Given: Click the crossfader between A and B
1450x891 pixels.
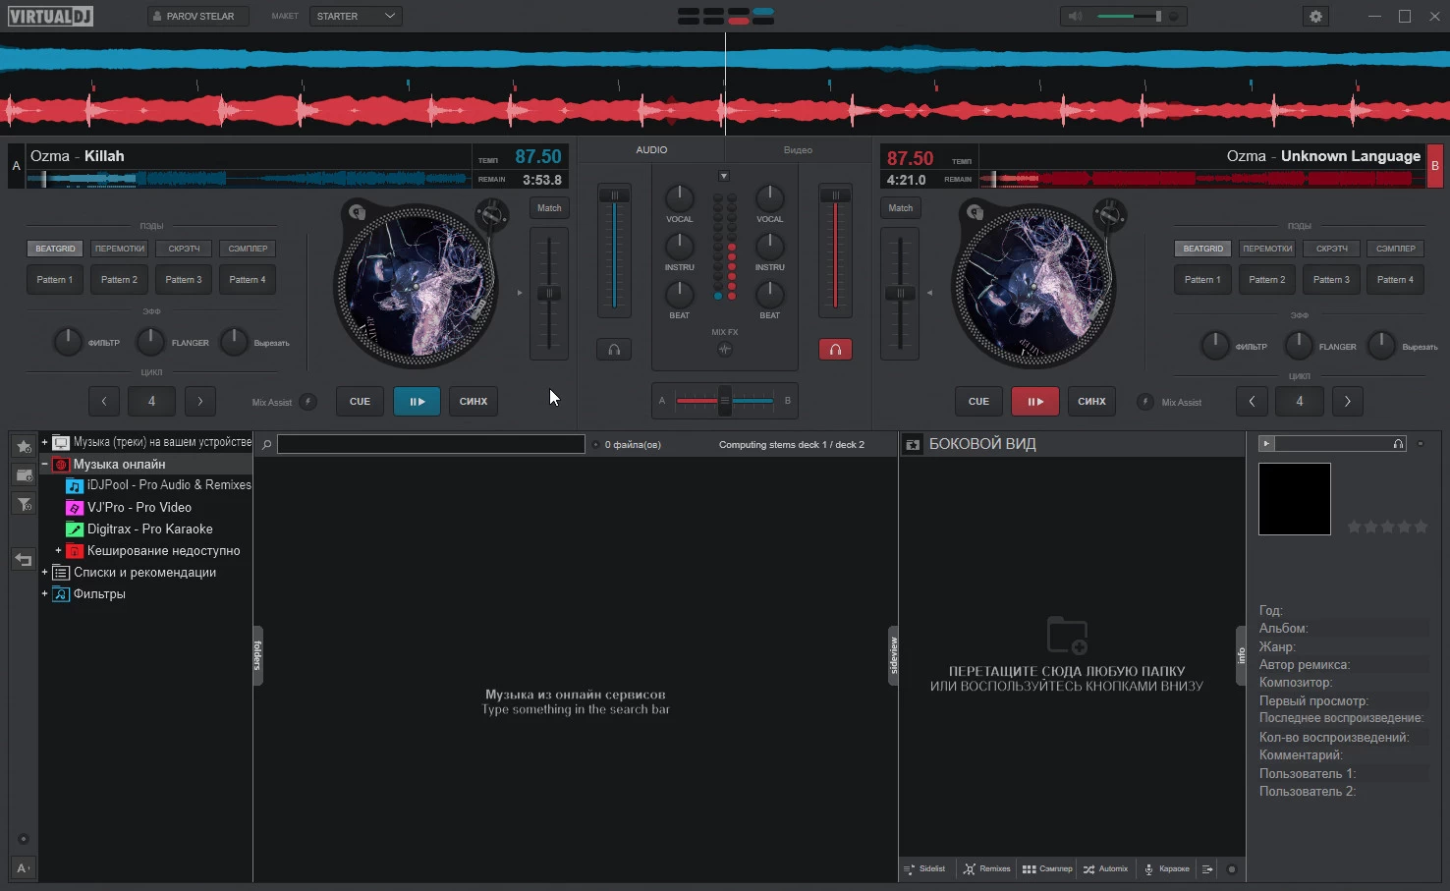Looking at the screenshot, I should (725, 401).
